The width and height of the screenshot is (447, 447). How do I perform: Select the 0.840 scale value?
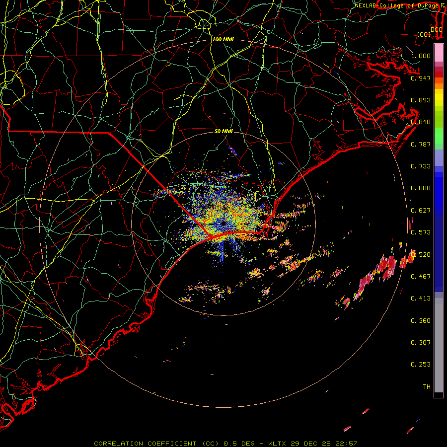(421, 122)
